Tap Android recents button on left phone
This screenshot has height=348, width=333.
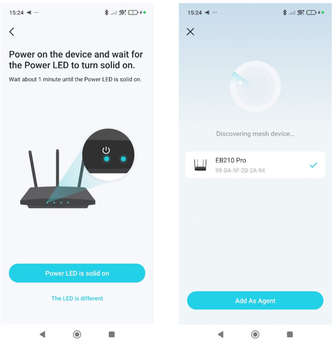[112, 334]
